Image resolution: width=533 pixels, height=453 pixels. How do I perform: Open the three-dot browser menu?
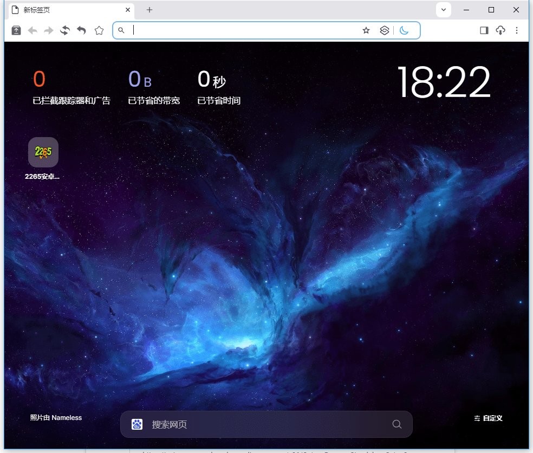517,30
